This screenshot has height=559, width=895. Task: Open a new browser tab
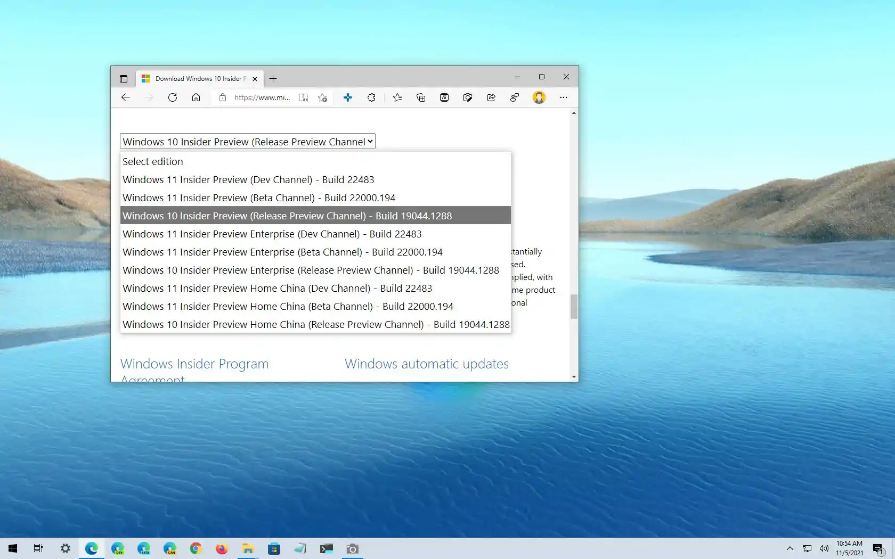[273, 79]
